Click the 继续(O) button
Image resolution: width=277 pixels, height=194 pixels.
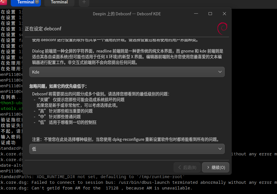[216, 167]
